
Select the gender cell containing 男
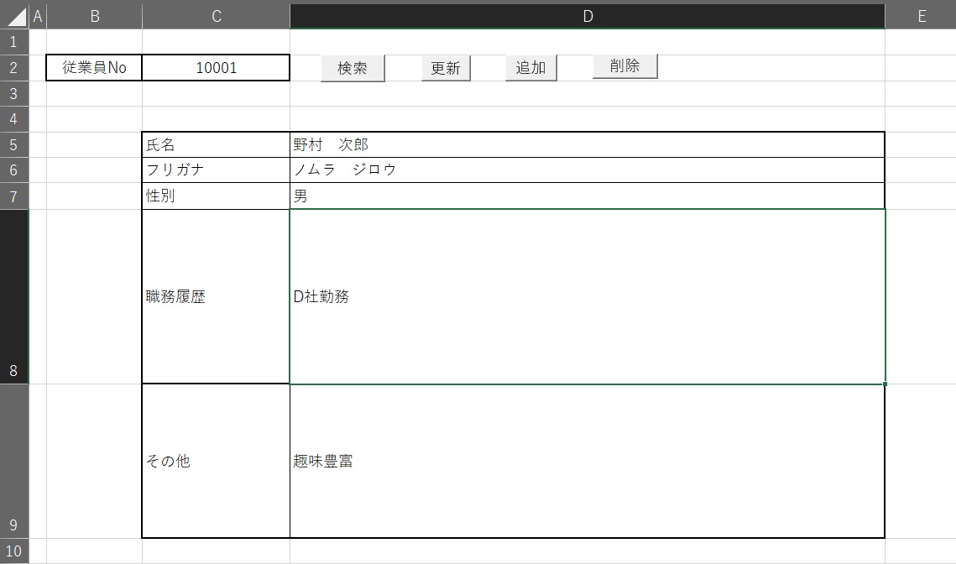[x=587, y=196]
